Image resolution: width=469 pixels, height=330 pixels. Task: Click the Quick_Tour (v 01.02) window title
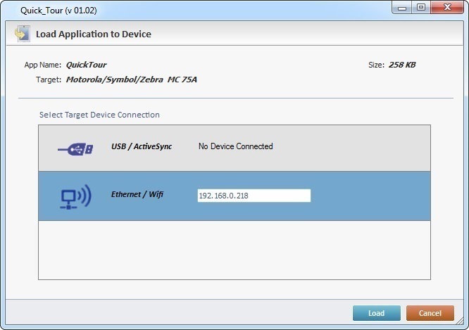(58, 11)
